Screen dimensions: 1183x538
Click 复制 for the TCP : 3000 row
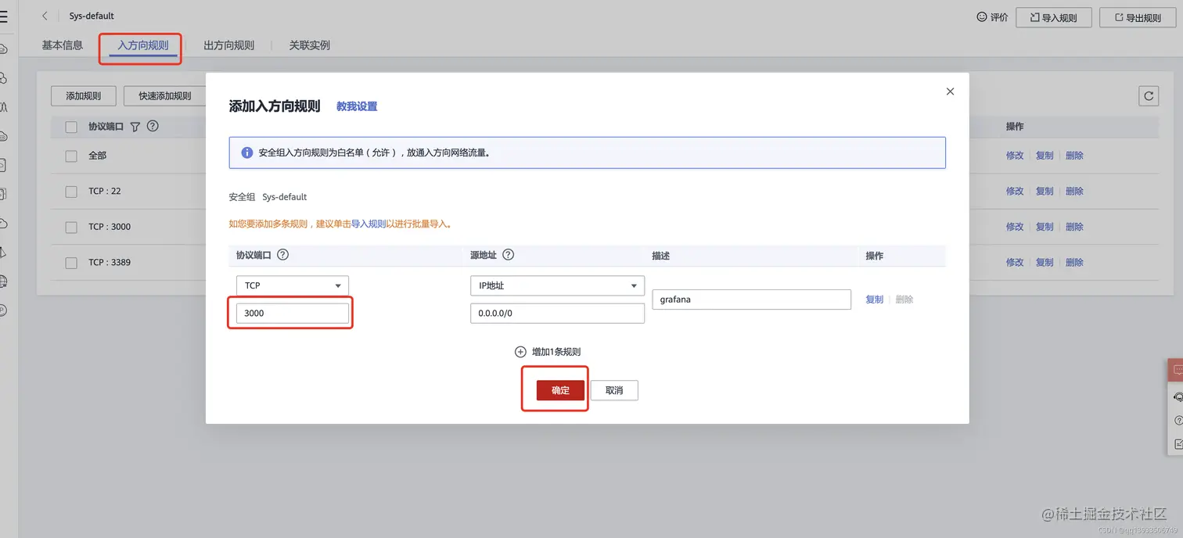click(1045, 227)
